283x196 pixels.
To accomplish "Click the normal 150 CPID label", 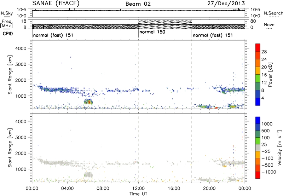I will click(x=152, y=32).
